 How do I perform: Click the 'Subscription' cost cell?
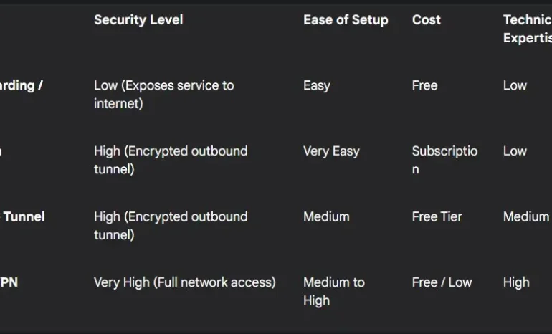[444, 160]
